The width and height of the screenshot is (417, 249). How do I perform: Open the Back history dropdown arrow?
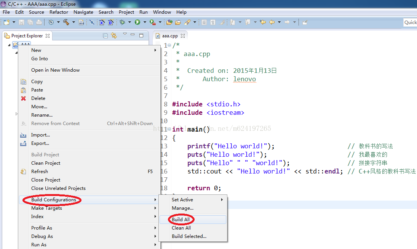pos(279,22)
